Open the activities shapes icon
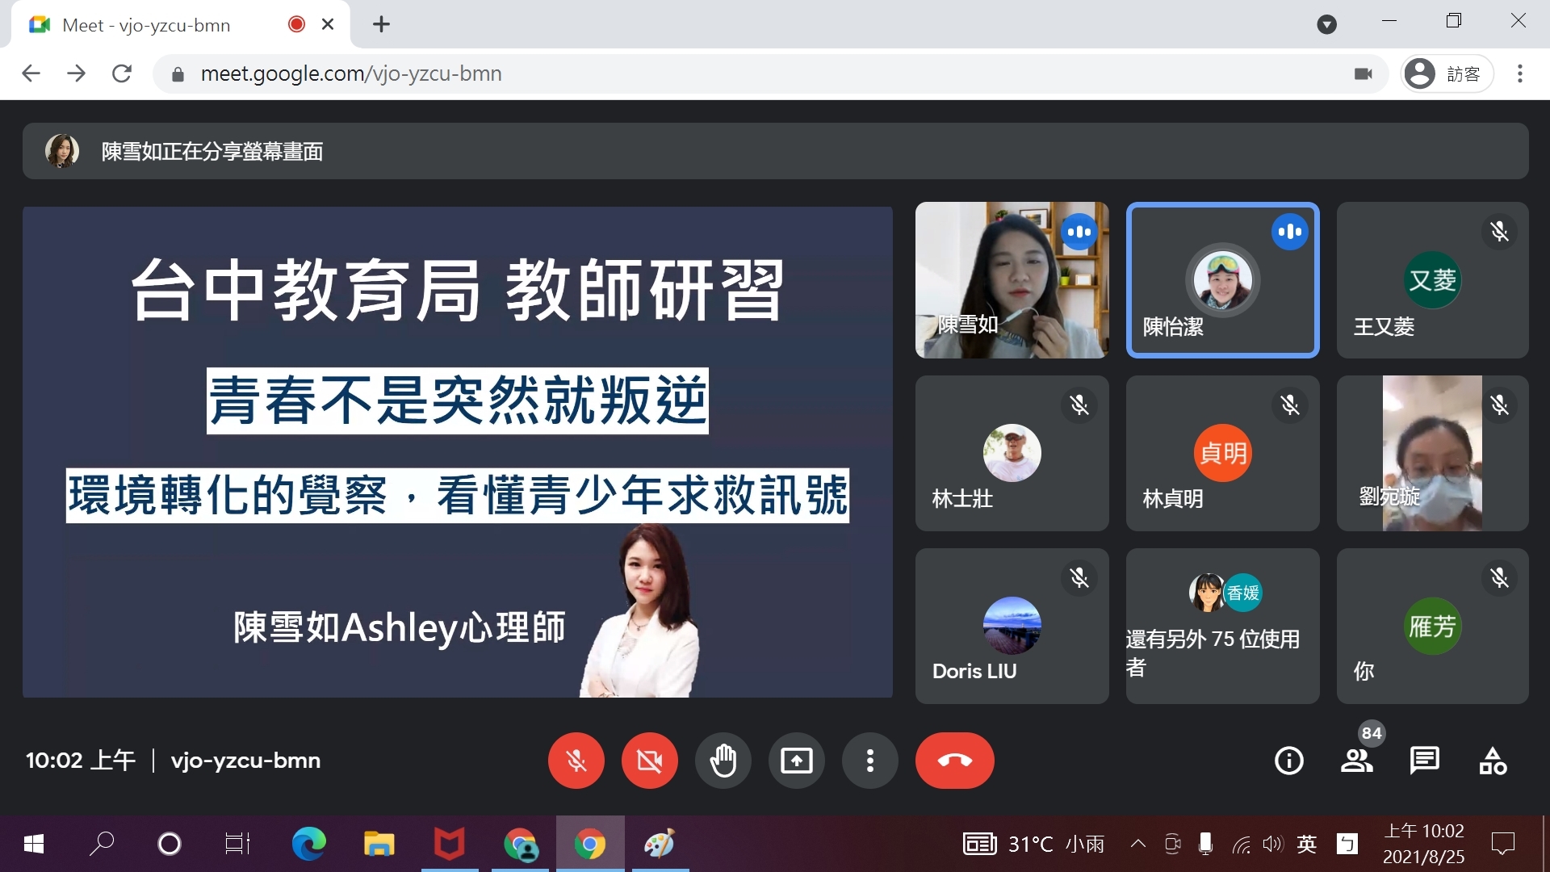The height and width of the screenshot is (872, 1550). [1493, 761]
